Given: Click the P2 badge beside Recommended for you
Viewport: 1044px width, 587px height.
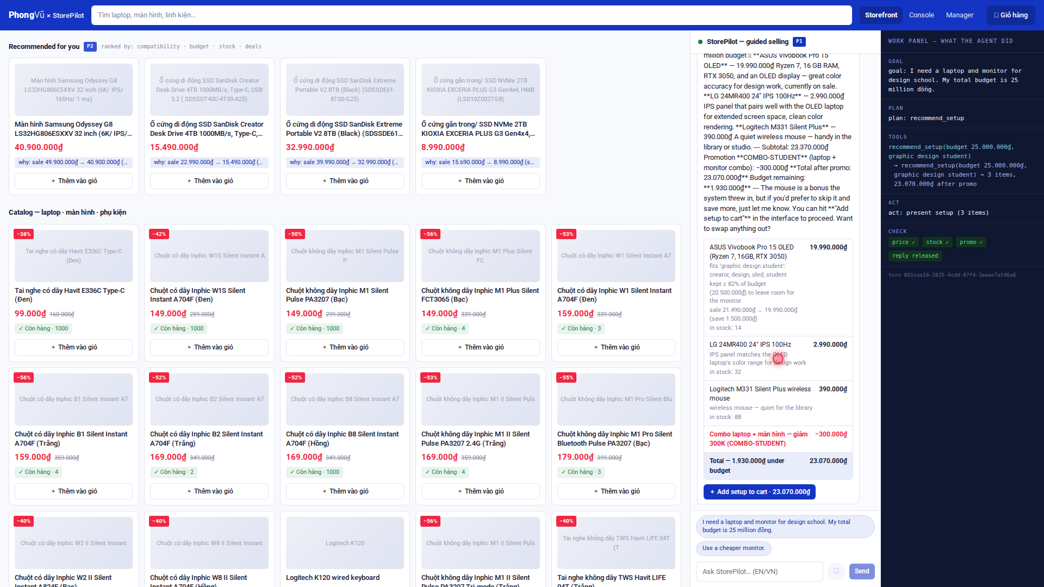Looking at the screenshot, I should click(90, 47).
